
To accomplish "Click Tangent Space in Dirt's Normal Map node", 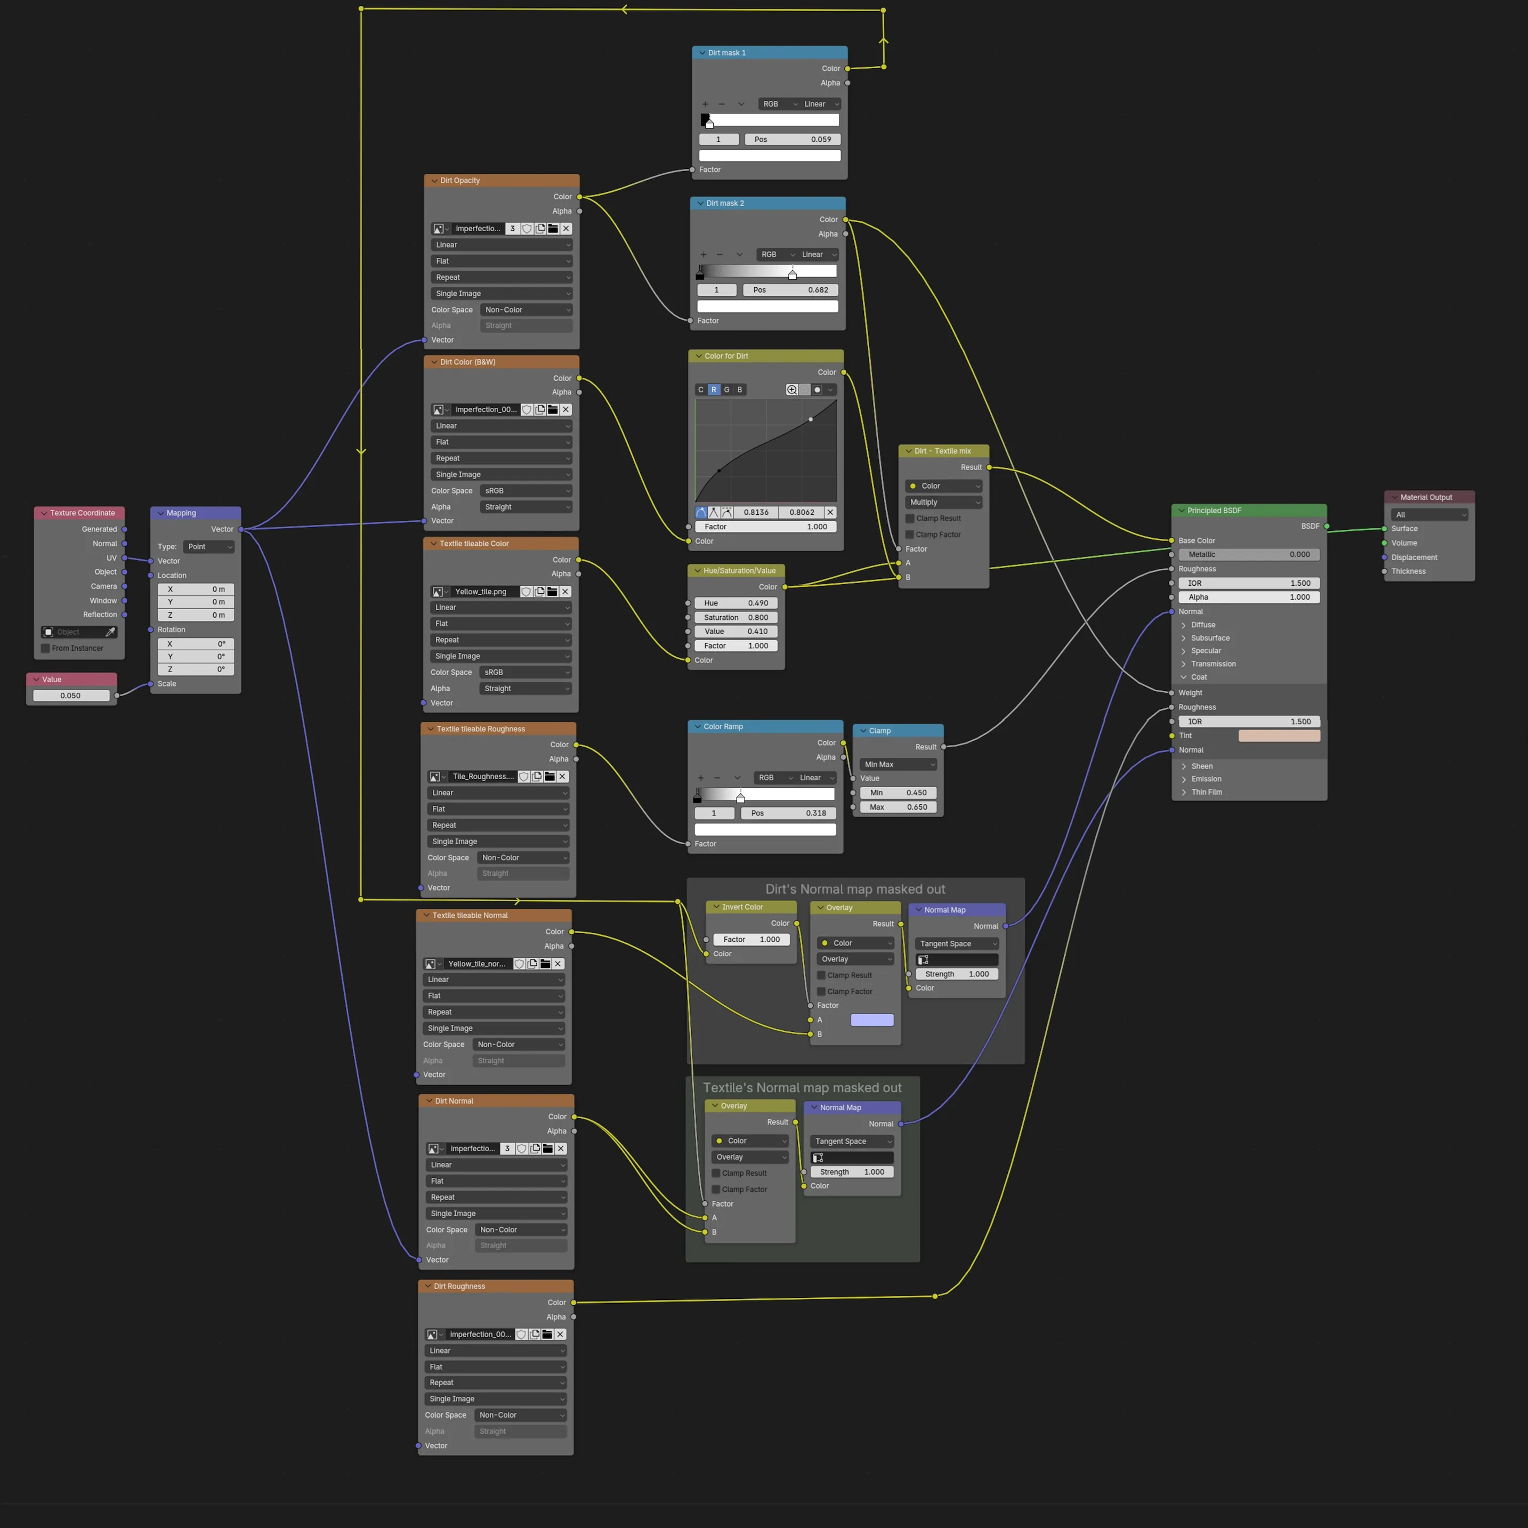I will (958, 943).
